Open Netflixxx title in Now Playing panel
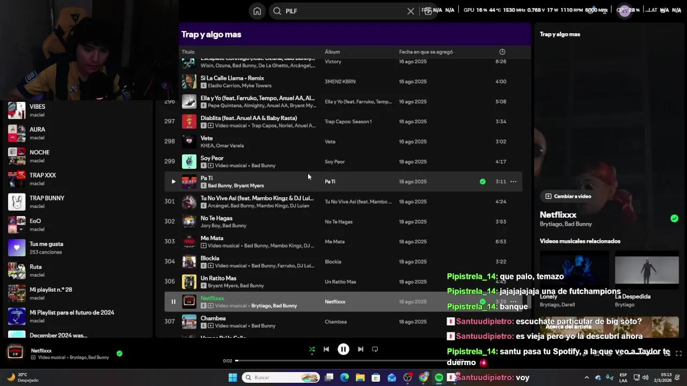 pos(558,215)
